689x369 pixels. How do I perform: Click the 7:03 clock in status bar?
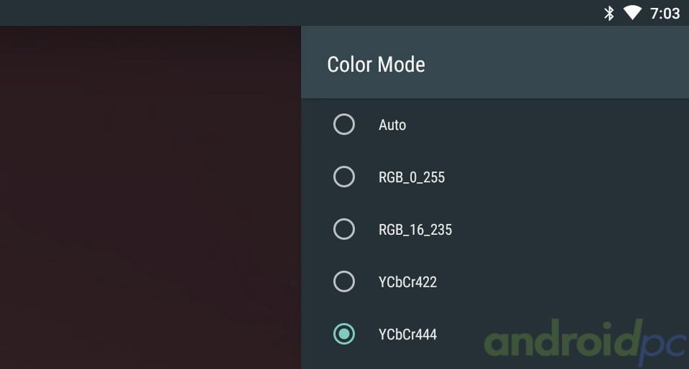[665, 14]
